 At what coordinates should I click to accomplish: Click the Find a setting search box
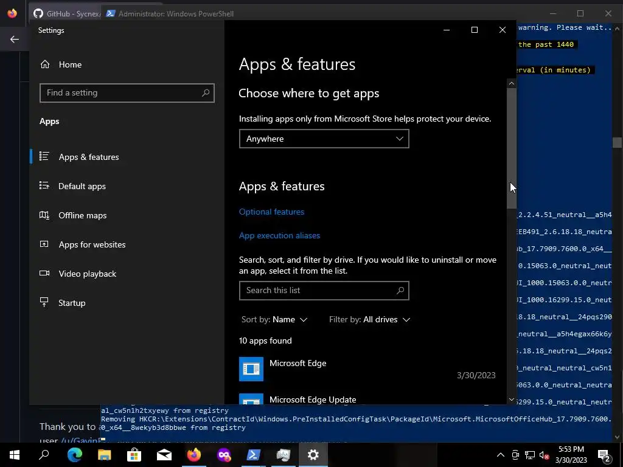[x=127, y=93]
